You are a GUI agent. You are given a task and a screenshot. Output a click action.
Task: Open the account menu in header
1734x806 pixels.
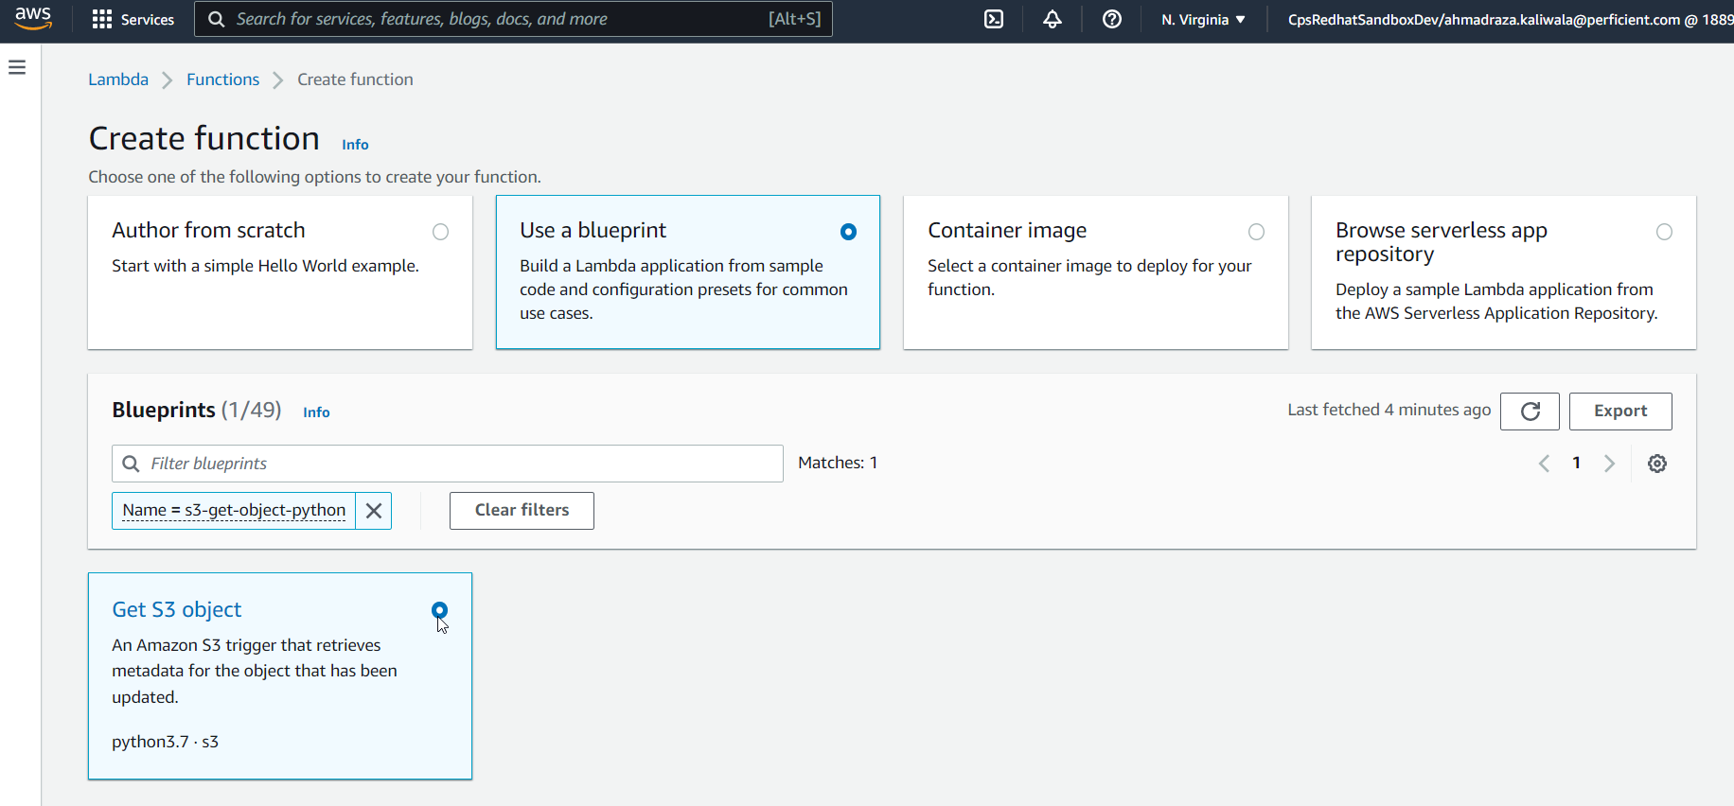point(1510,19)
